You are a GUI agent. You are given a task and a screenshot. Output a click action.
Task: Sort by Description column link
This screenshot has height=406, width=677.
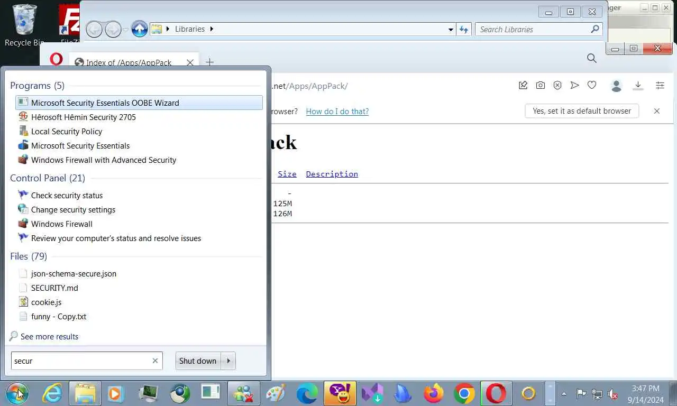tap(332, 174)
